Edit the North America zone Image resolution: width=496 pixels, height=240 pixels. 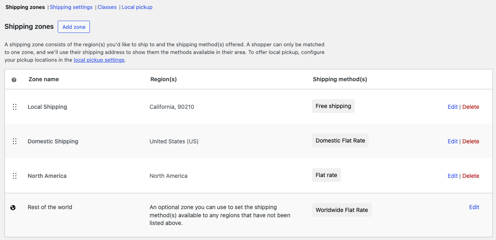pos(452,176)
